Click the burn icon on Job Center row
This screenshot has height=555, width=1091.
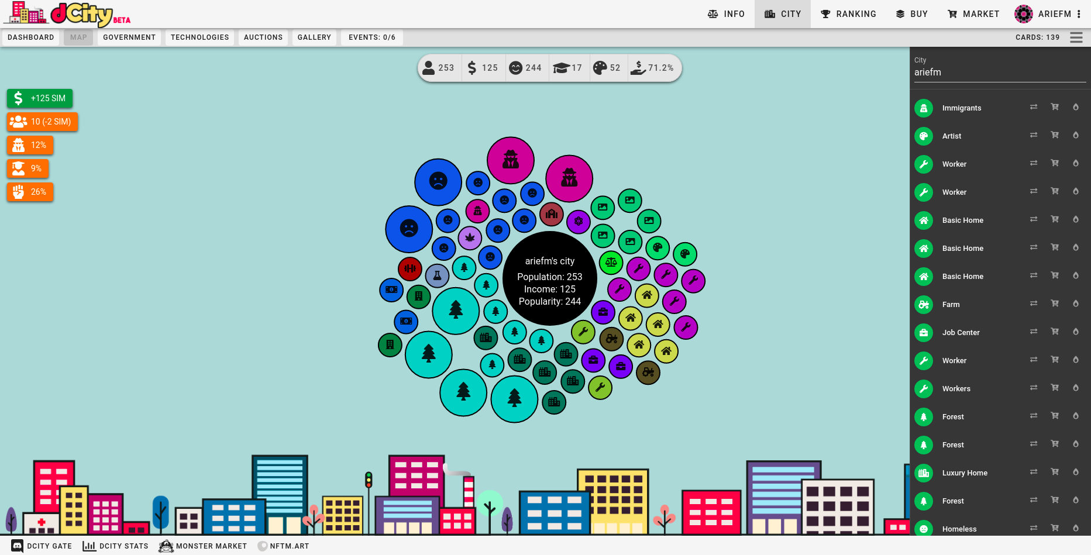point(1076,332)
